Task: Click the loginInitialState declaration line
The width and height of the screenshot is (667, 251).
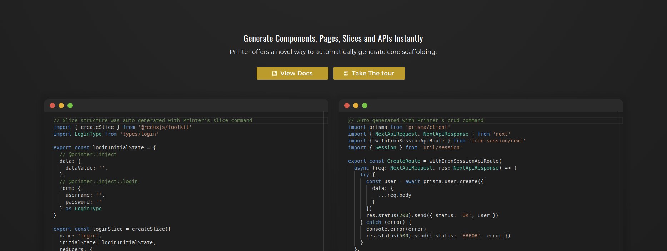Action: (x=105, y=147)
